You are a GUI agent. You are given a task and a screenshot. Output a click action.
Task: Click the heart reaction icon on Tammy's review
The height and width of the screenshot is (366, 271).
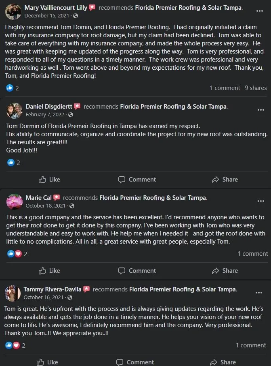pyautogui.click(x=16, y=345)
